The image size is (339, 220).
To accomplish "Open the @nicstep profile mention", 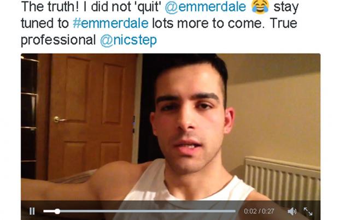I will pyautogui.click(x=128, y=40).
